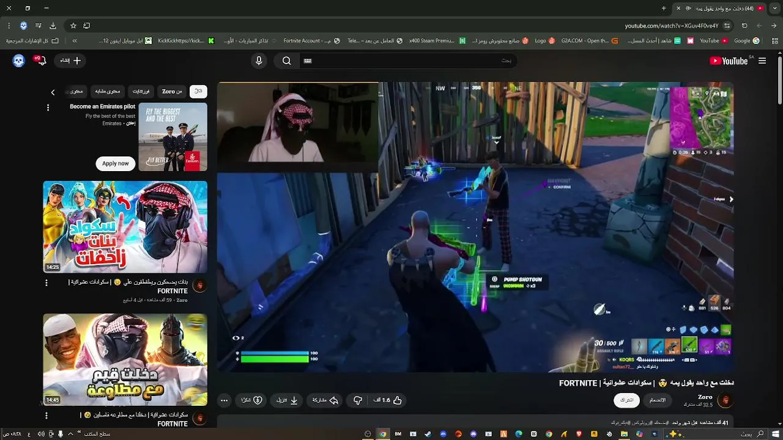The height and width of the screenshot is (440, 783).
Task: Open the 14:45 'دخلت قيم' video thumbnail
Action: [x=125, y=360]
